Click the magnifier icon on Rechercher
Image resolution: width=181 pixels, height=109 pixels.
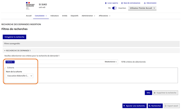(x=150, y=106)
